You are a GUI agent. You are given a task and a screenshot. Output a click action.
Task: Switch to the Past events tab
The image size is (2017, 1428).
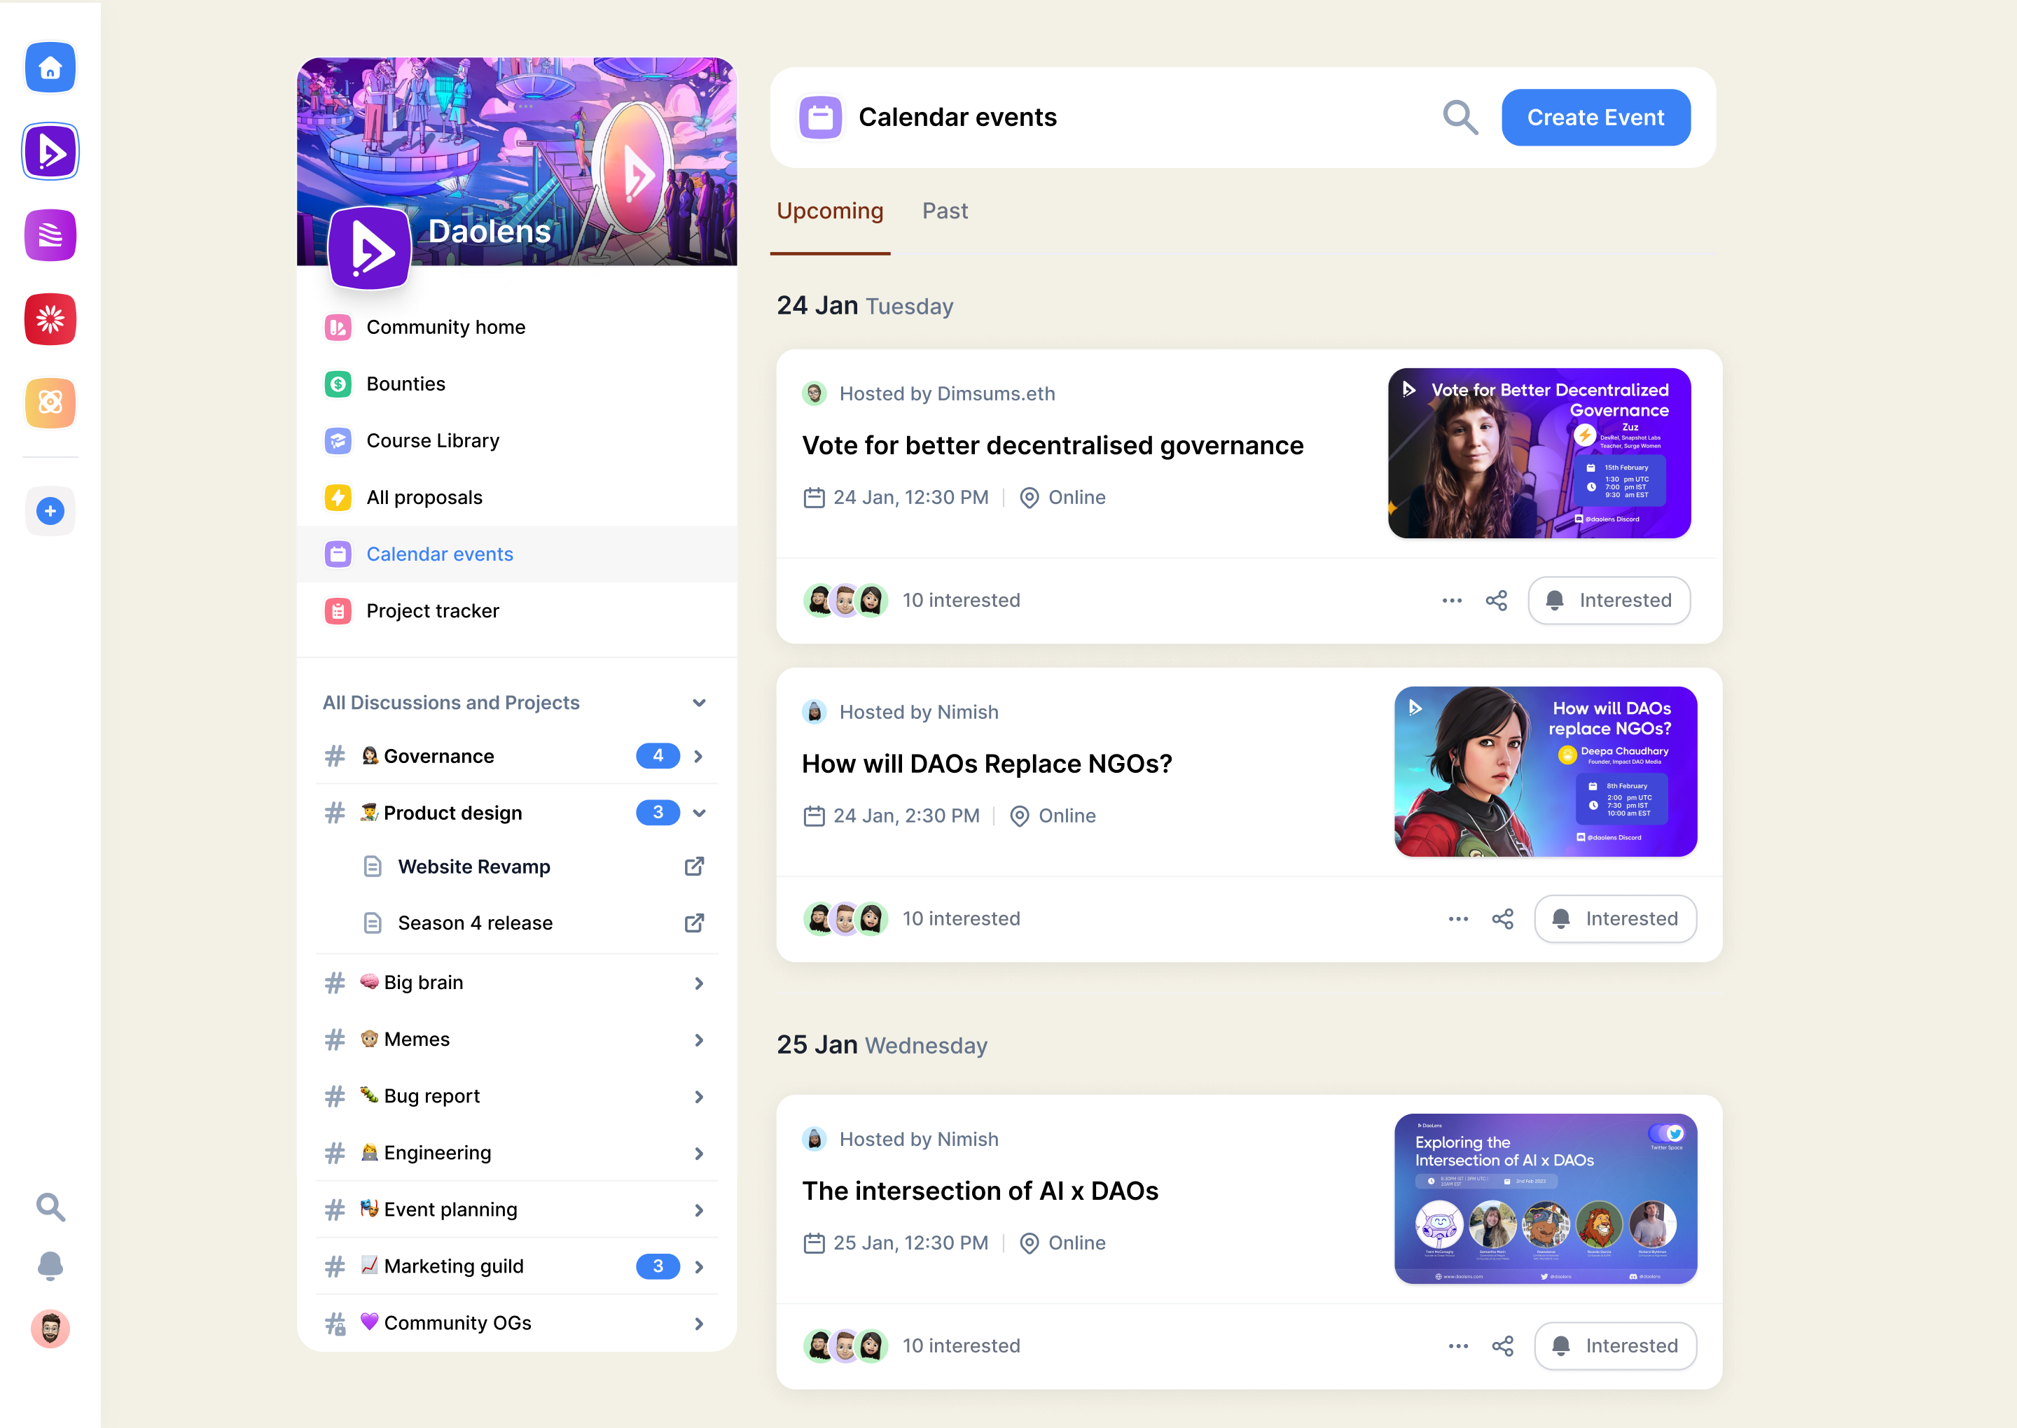coord(945,211)
